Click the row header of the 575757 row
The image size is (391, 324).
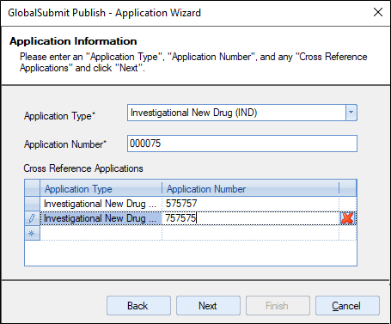(x=32, y=204)
